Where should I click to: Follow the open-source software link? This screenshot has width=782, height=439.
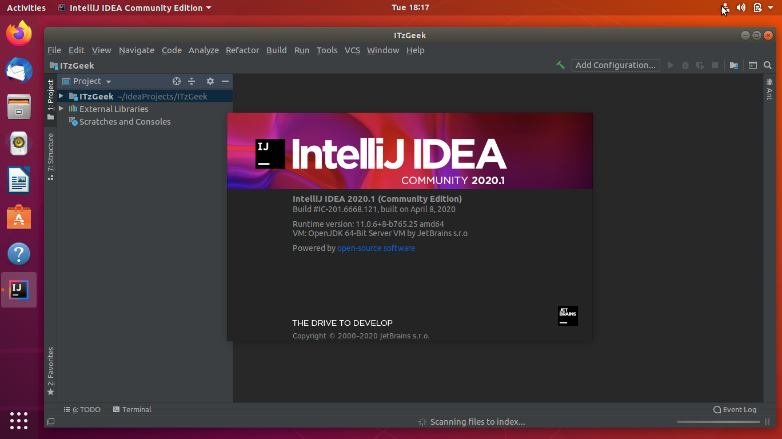[x=376, y=248]
